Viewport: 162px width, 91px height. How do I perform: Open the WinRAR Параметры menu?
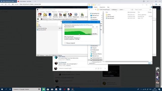coord(61,12)
